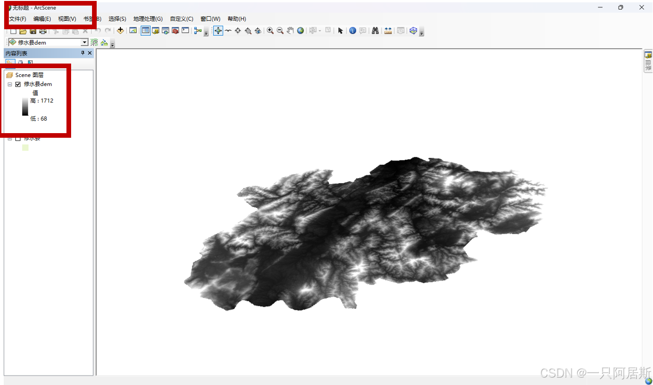
Task: Select the Scene 图层 root node
Action: (29, 75)
